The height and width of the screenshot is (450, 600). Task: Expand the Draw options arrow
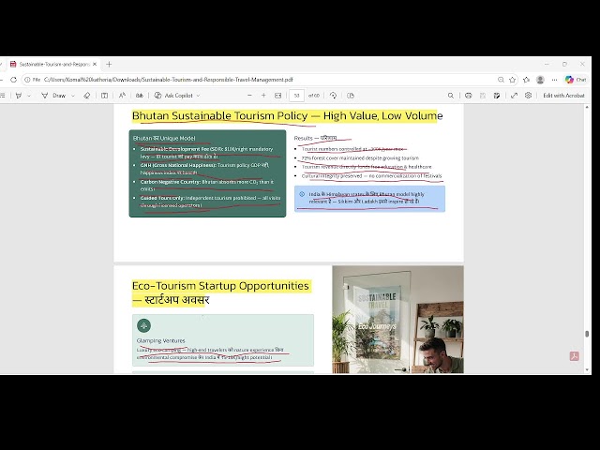pyautogui.click(x=73, y=96)
